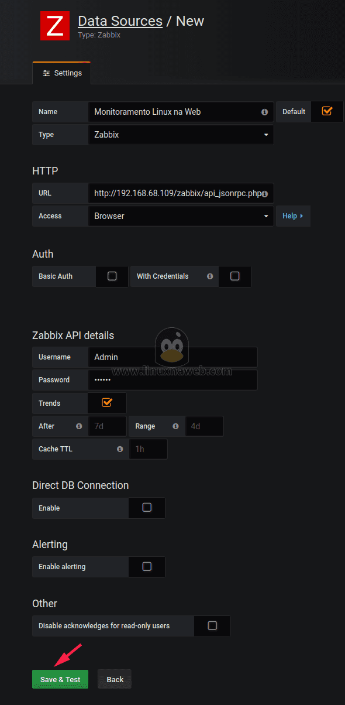Click the Other section heading
345x705 pixels.
(x=44, y=604)
